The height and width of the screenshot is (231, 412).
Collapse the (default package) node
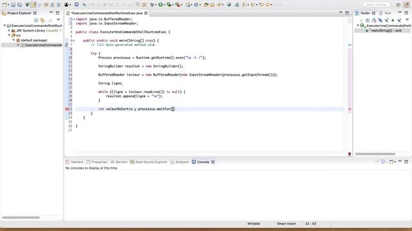click(14, 40)
